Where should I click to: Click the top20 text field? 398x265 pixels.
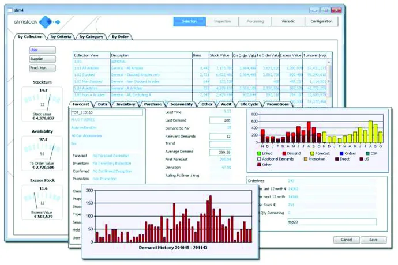pyautogui.click(x=332, y=222)
